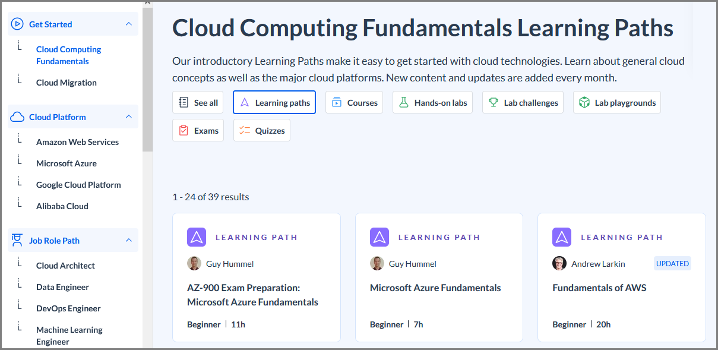
Task: Click the purple icon on AZ-900 card
Action: point(197,237)
